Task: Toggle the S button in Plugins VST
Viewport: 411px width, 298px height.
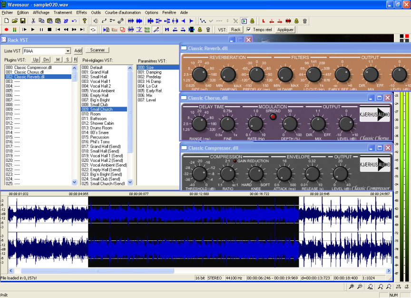Action: [x=68, y=60]
